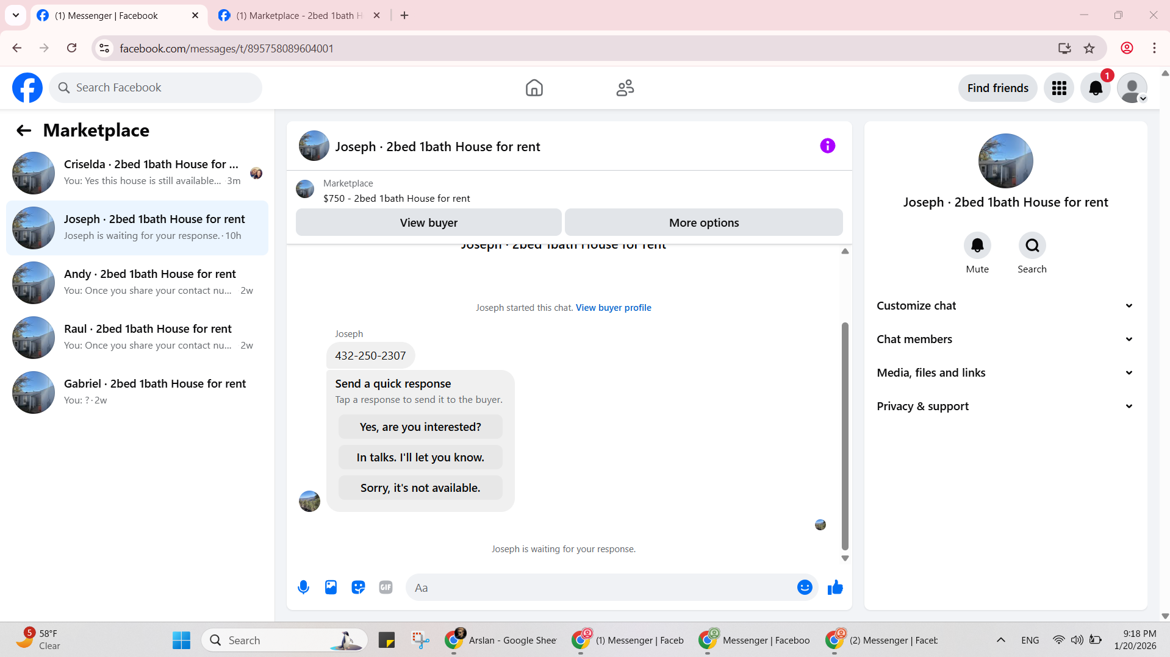The height and width of the screenshot is (657, 1170).
Task: Open Sticky Notes in taskbar
Action: (x=387, y=640)
